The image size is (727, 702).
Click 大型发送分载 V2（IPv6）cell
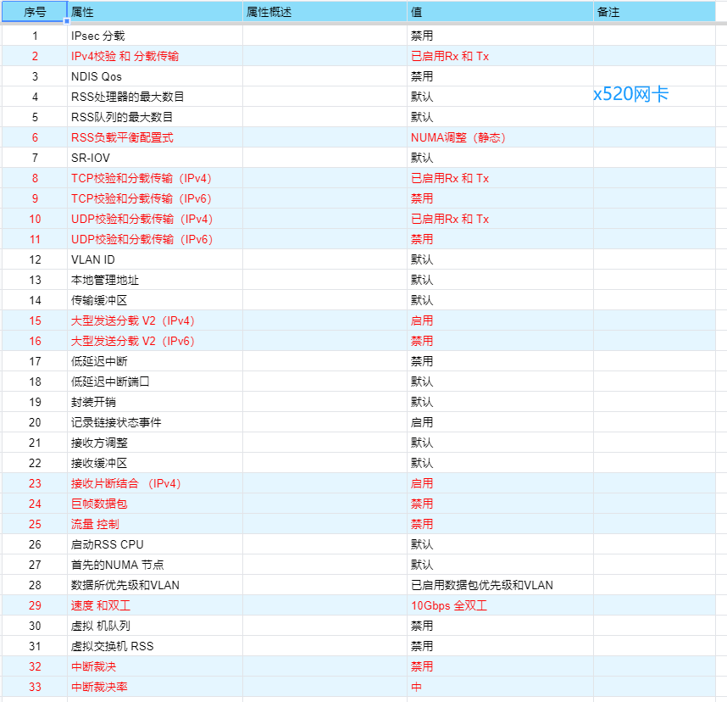(x=155, y=341)
